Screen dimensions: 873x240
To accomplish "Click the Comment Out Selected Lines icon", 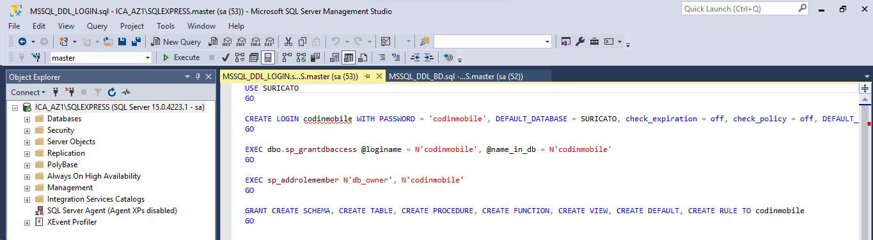I will pyautogui.click(x=381, y=57).
